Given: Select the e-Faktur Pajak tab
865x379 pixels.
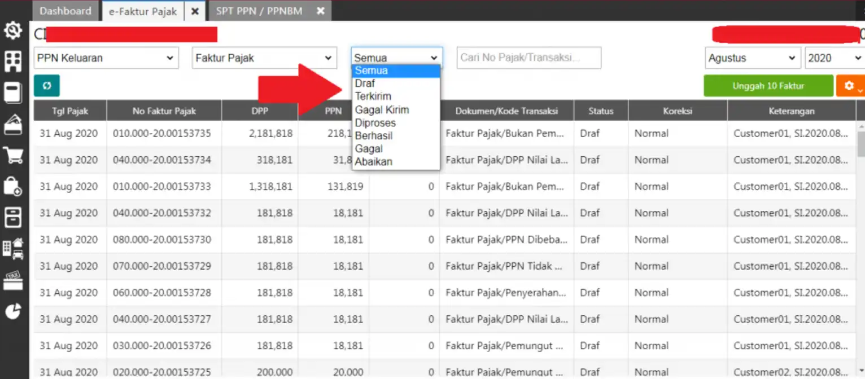Looking at the screenshot, I should point(143,11).
